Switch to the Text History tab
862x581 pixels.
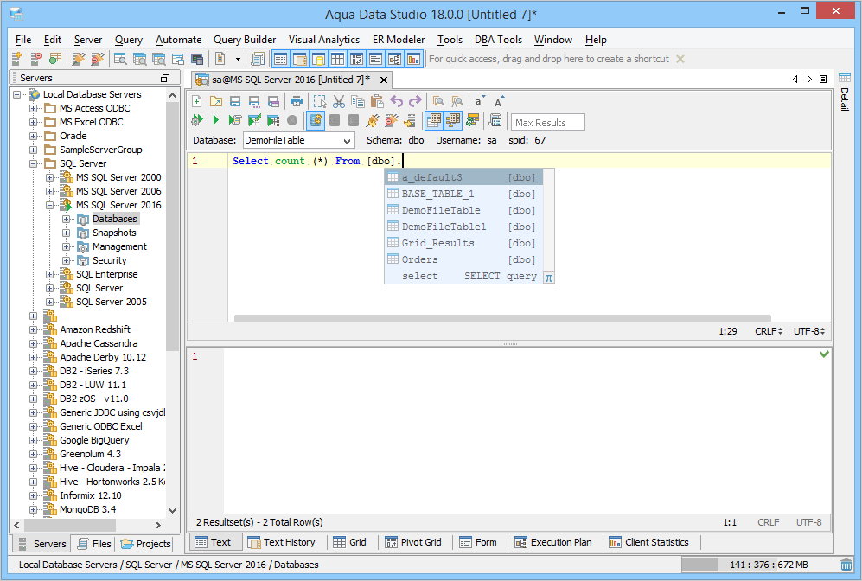[282, 542]
